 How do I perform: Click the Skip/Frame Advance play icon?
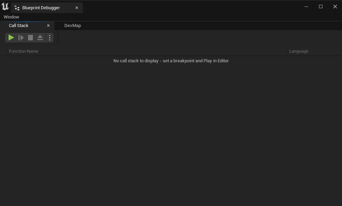pos(21,38)
